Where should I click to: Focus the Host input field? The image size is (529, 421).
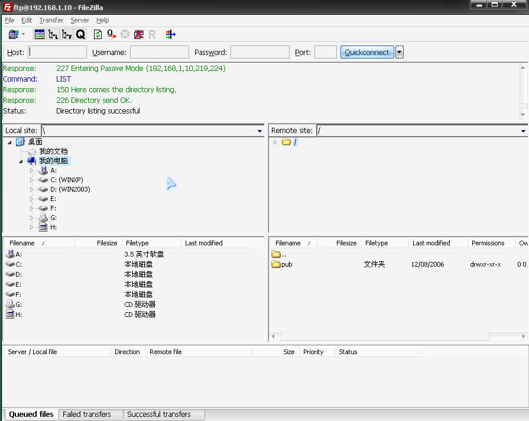coord(57,53)
